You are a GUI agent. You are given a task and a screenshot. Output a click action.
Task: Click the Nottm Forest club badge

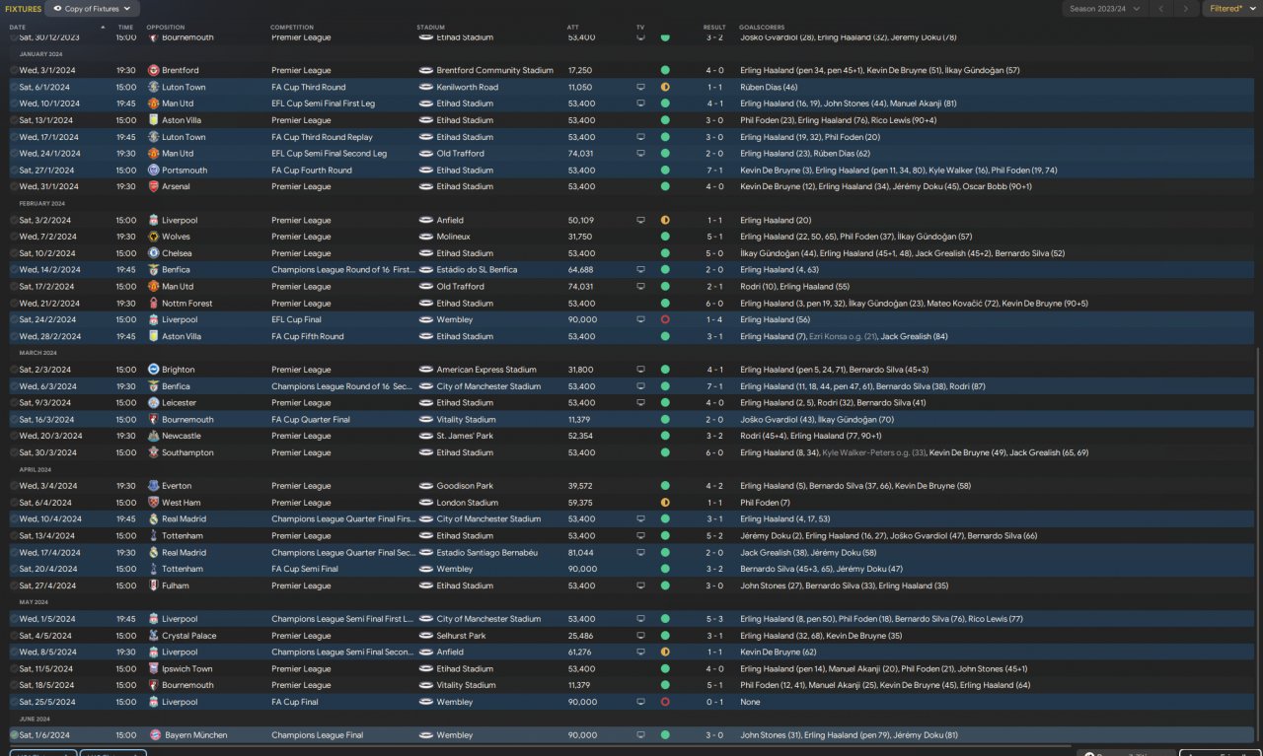pyautogui.click(x=153, y=304)
